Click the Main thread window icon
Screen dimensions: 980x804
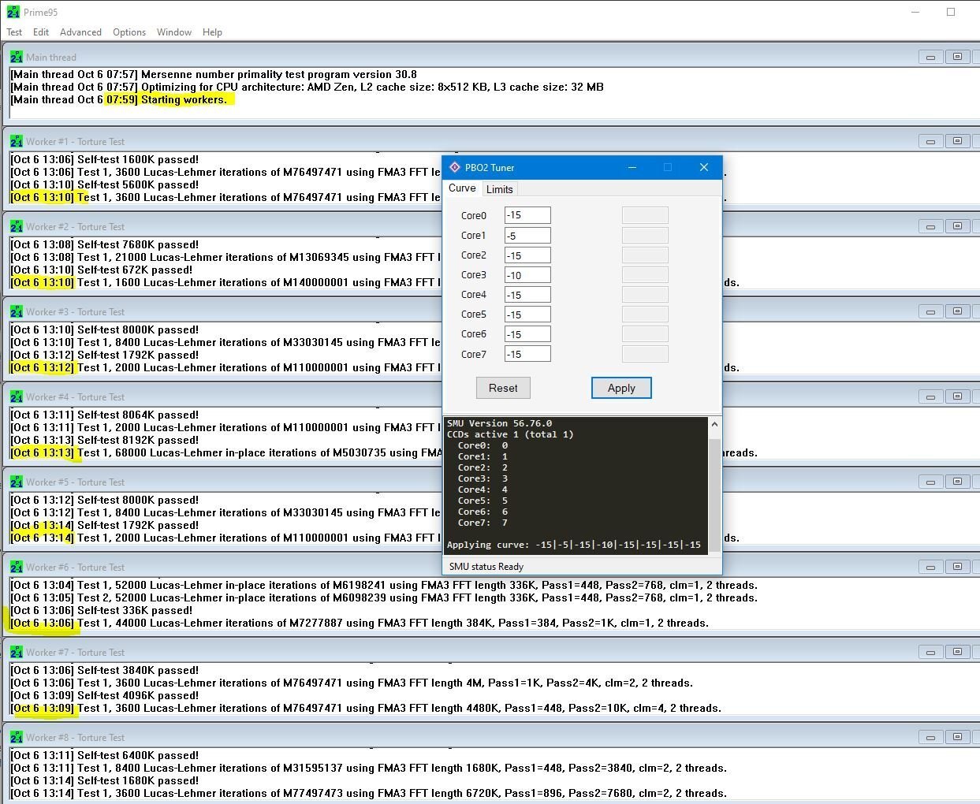[17, 57]
